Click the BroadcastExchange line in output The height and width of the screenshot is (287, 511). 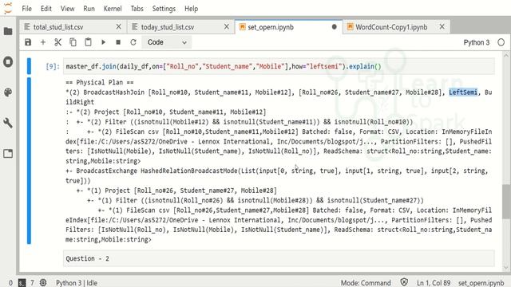pos(277,171)
